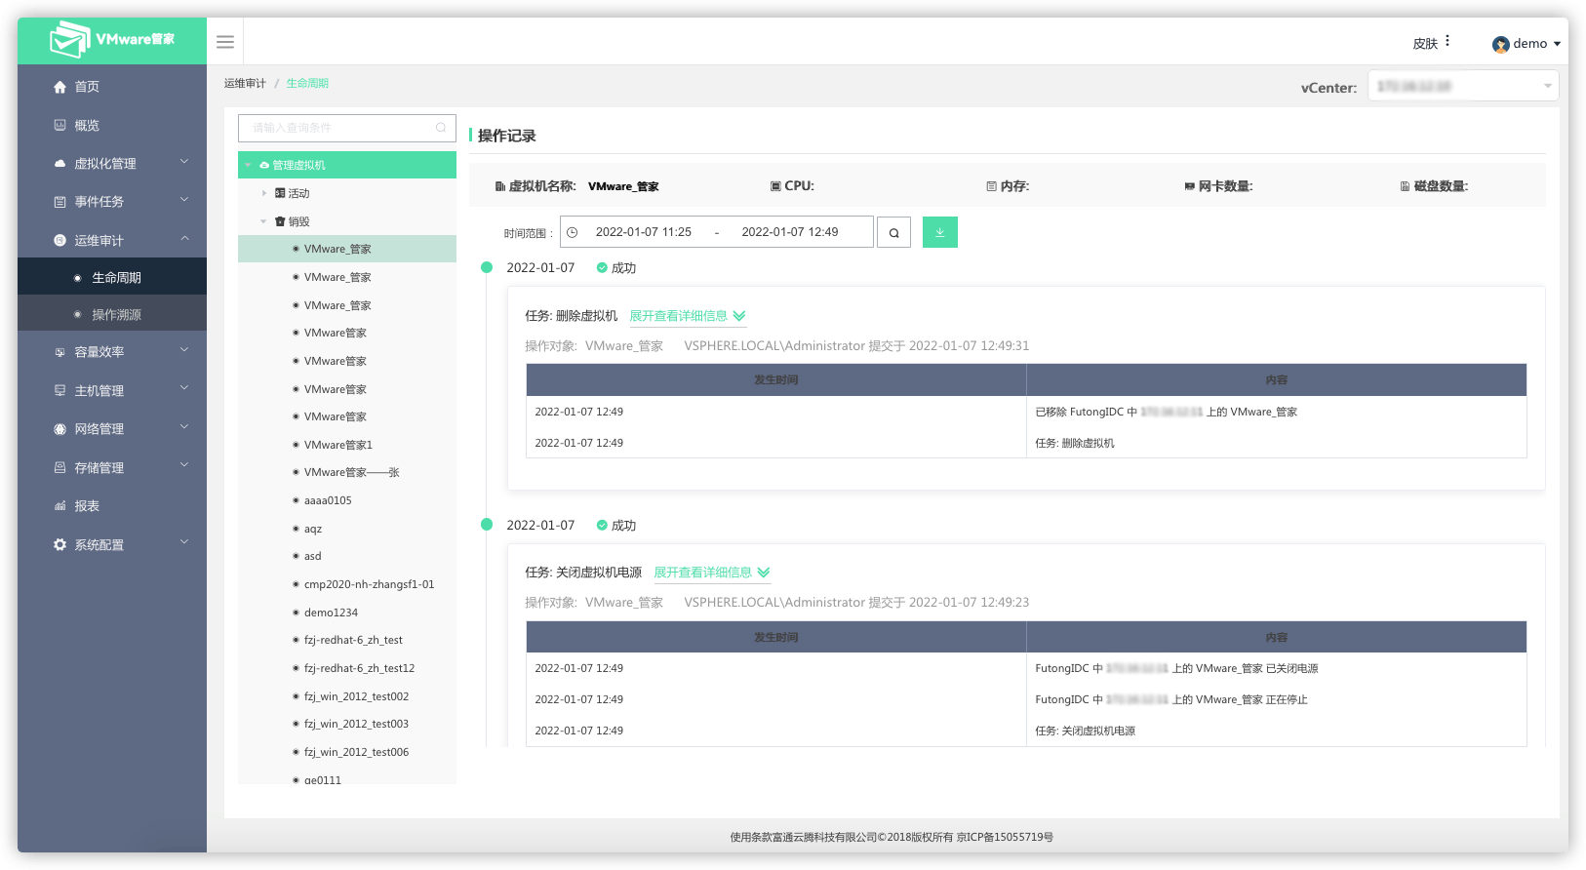Click the clock icon in the time range field

(x=573, y=232)
